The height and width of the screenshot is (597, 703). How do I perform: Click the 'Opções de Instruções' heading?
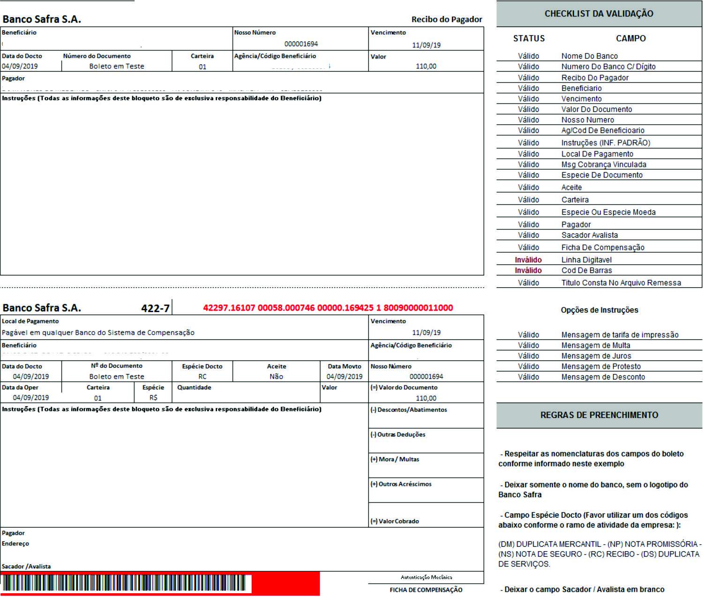point(599,310)
